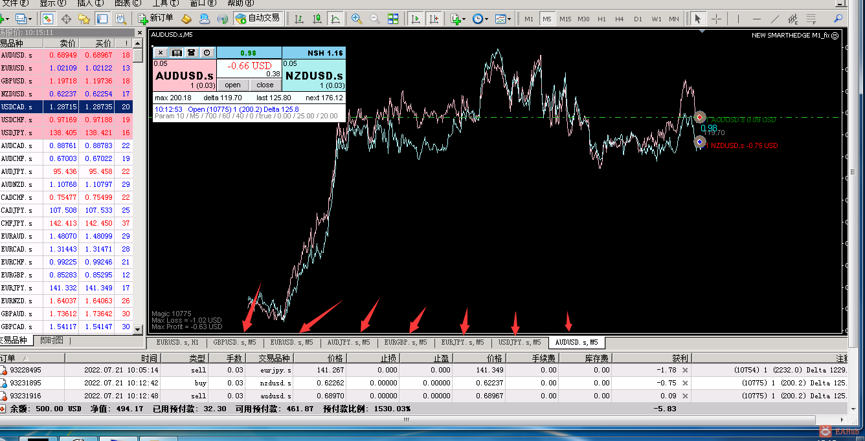
Task: Click the clock icon in EA panel
Action: point(207,52)
